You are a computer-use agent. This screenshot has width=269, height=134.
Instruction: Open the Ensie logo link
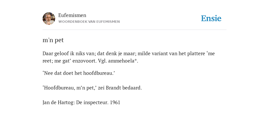211,18
